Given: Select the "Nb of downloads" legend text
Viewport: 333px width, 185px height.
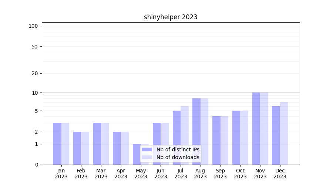Looking at the screenshot, I should click(x=178, y=157).
